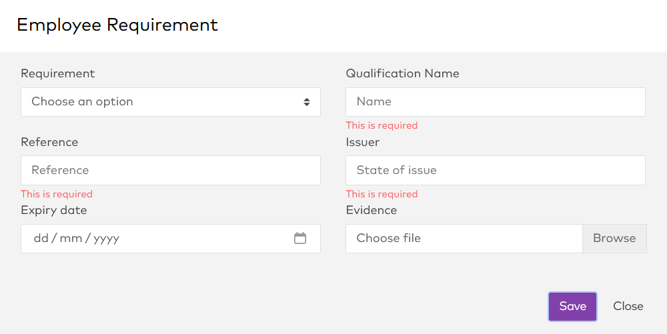Open the calendar picker icon
This screenshot has height=334, width=667.
(300, 238)
